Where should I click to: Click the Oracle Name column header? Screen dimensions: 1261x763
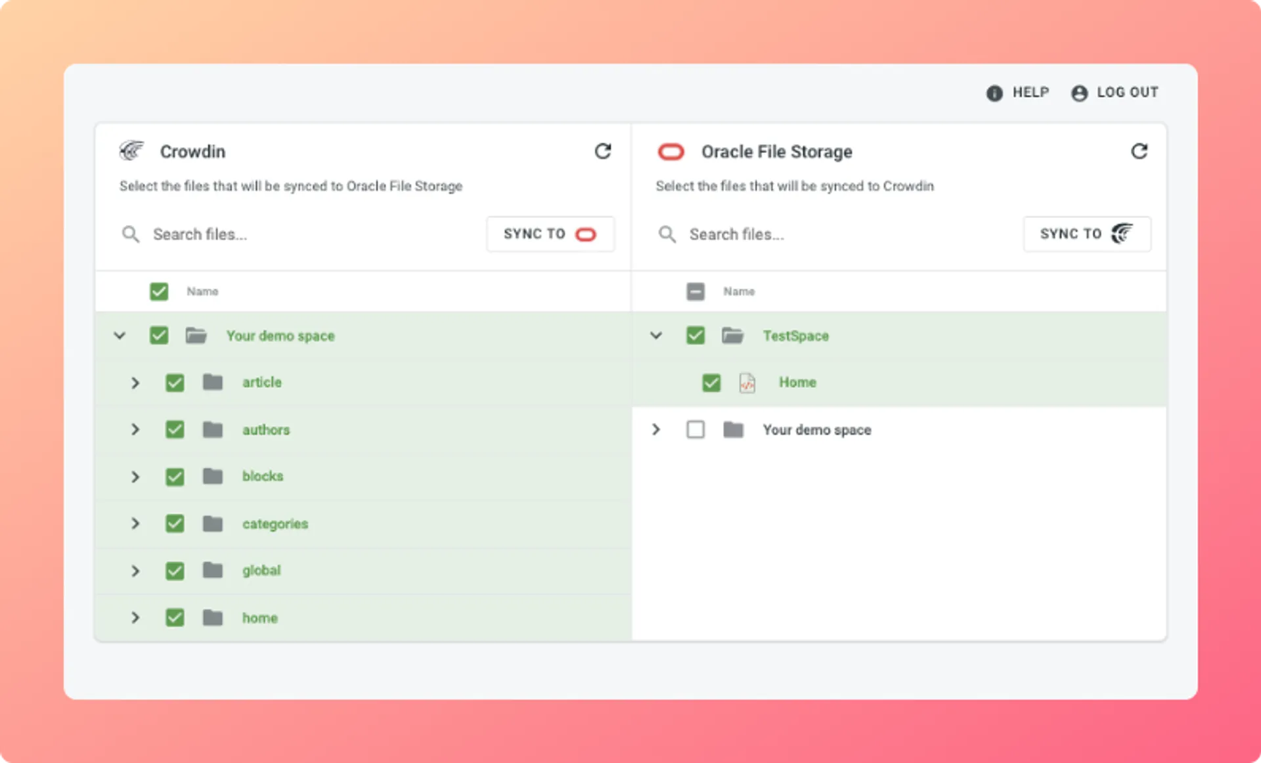point(739,291)
